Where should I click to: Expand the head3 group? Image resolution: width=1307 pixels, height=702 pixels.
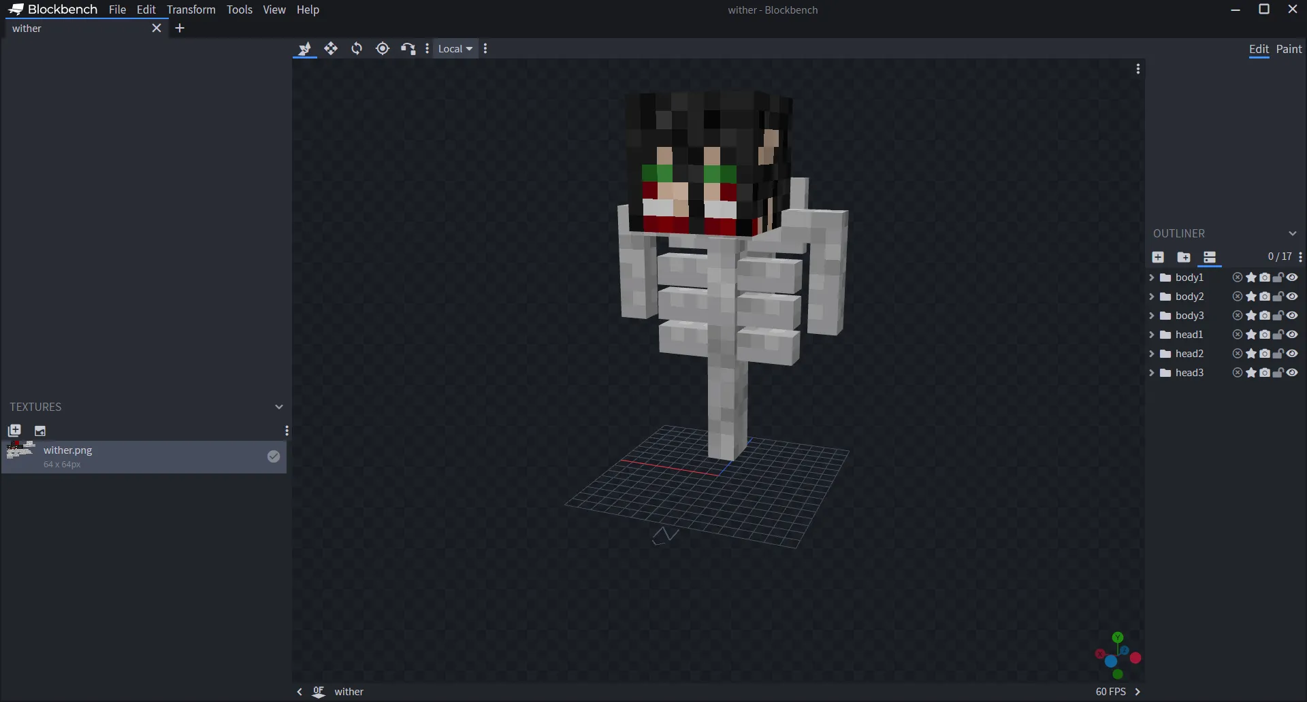[1151, 373]
